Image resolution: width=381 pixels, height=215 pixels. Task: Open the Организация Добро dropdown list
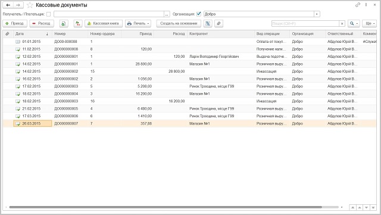tap(317, 14)
